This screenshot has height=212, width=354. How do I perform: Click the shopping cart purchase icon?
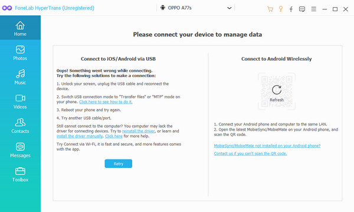[270, 9]
